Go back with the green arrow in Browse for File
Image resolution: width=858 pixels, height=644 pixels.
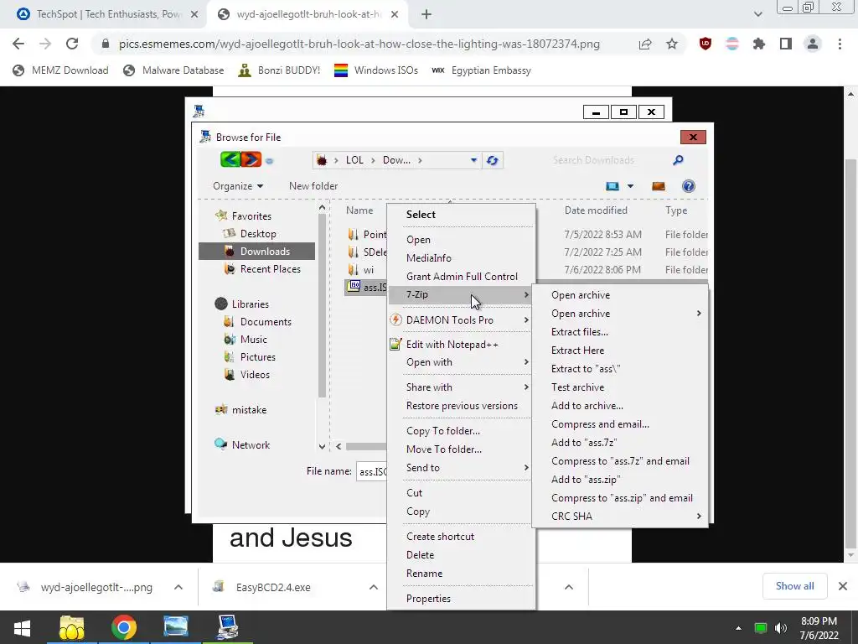click(x=230, y=160)
